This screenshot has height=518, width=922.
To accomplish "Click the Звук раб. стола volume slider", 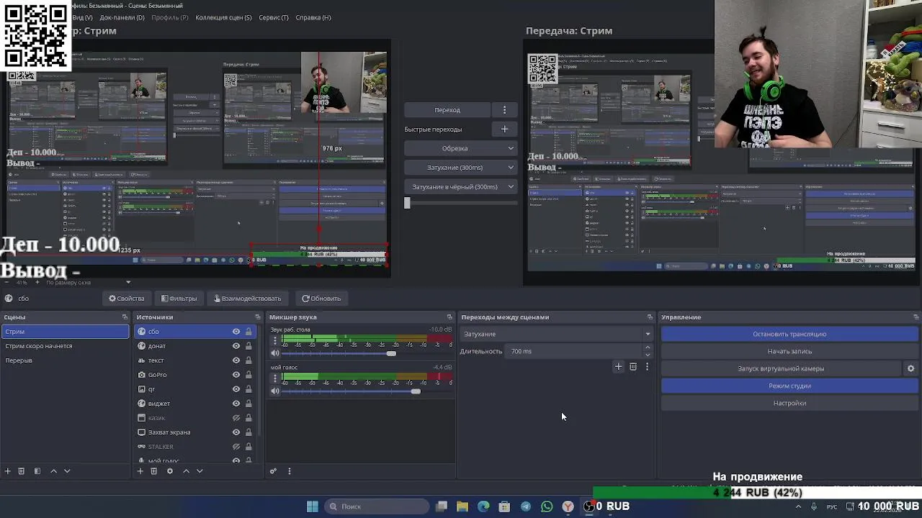I will [x=367, y=353].
